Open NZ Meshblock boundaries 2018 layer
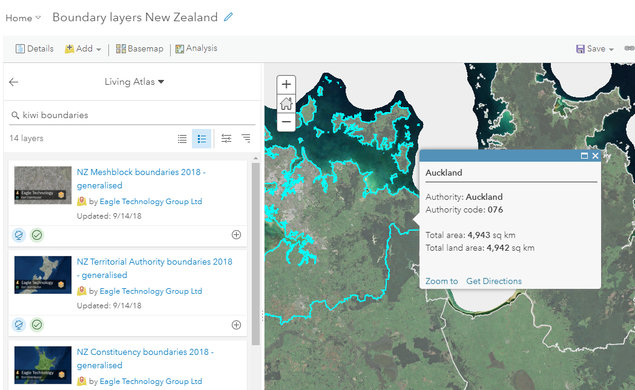This screenshot has height=390, width=635. tap(141, 179)
